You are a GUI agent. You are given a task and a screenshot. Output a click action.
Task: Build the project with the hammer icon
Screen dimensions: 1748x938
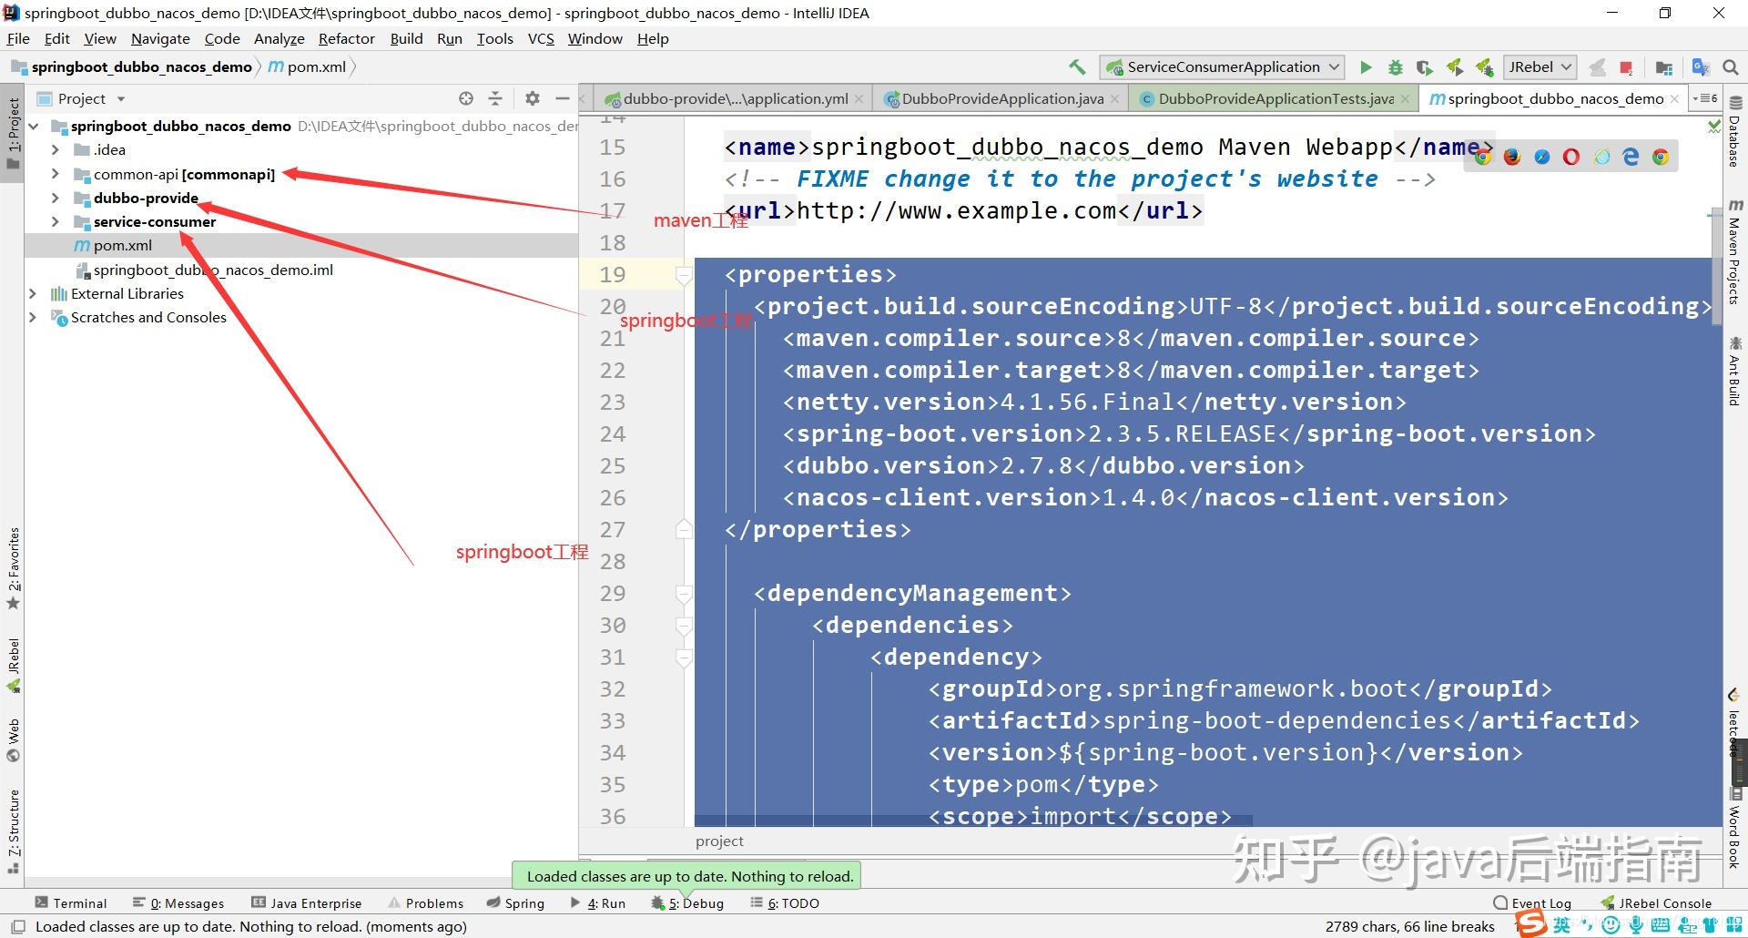pos(1078,67)
